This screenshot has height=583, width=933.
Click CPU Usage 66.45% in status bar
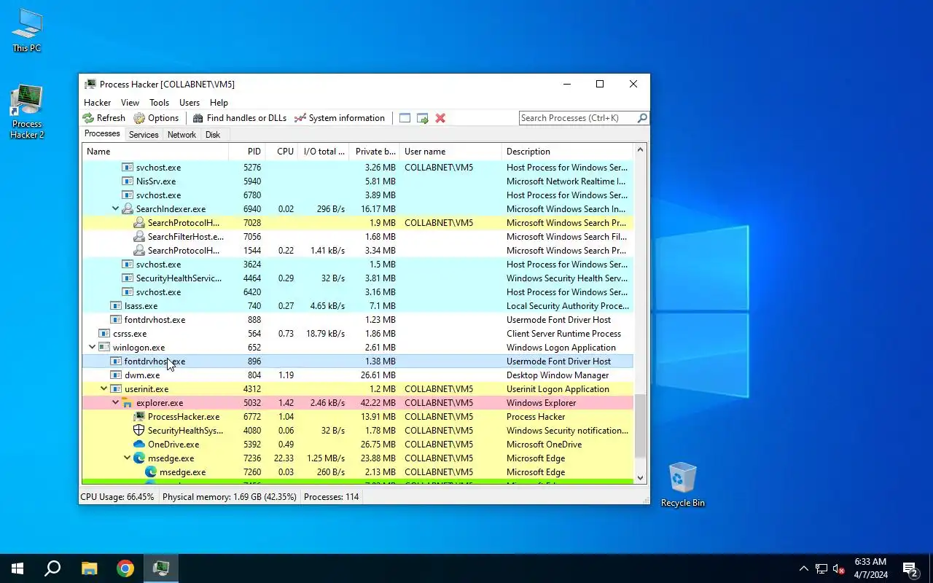point(117,497)
